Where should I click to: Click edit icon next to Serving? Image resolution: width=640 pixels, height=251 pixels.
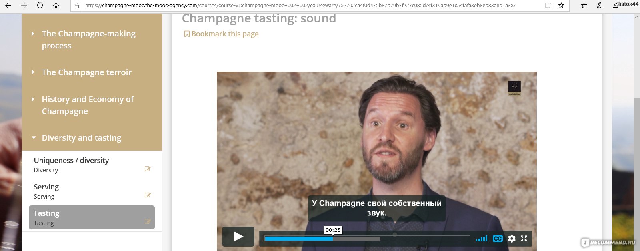pos(148,195)
